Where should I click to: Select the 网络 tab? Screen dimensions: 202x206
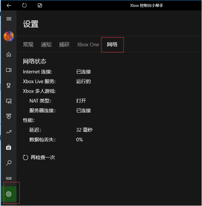coord(112,44)
